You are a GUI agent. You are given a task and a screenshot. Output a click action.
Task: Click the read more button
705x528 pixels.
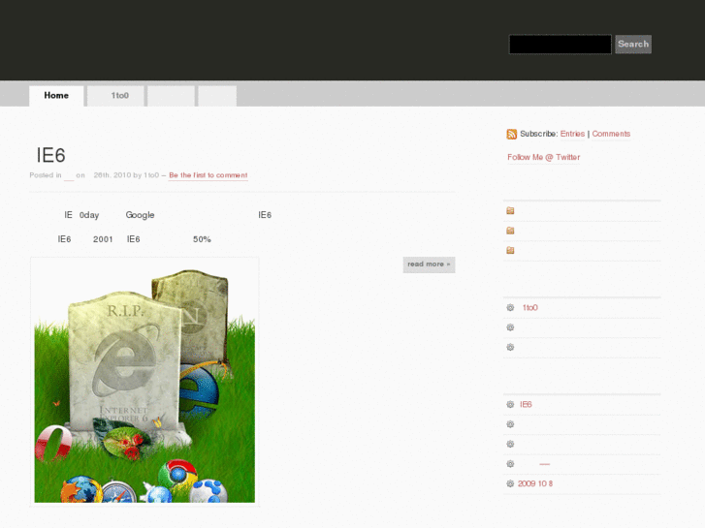(429, 264)
